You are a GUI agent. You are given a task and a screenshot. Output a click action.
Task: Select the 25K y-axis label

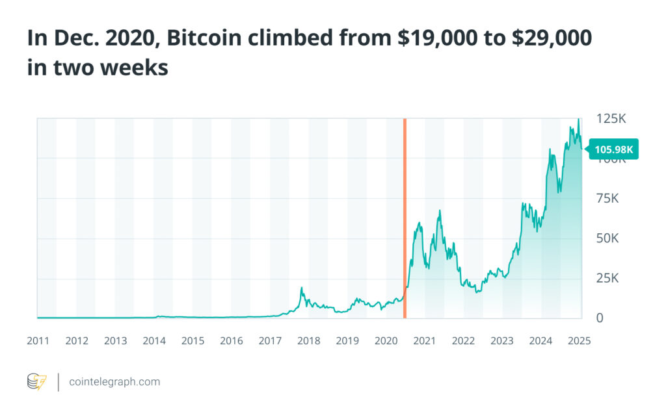607,279
